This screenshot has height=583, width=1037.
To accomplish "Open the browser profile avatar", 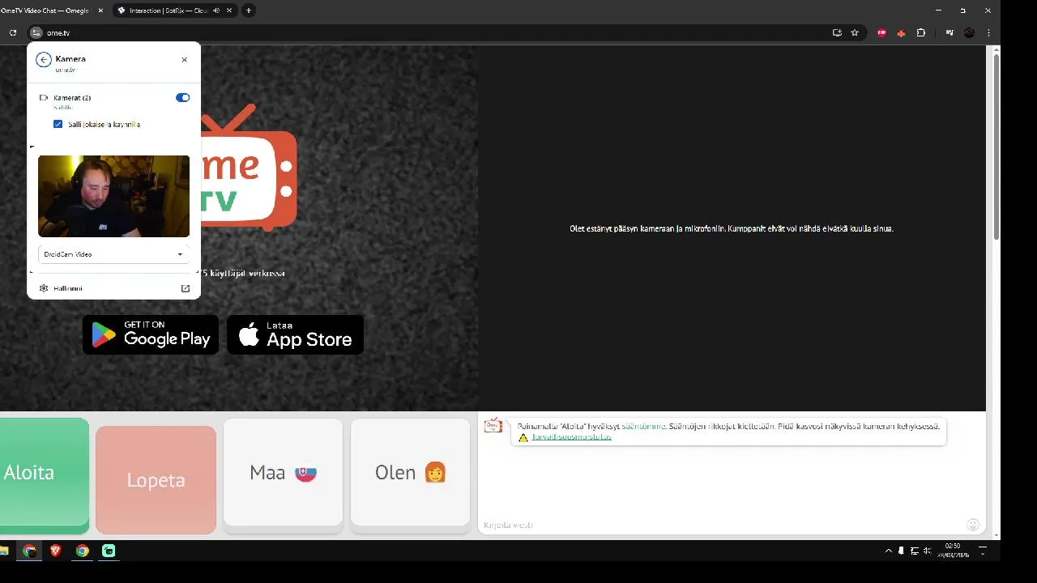I will click(969, 32).
